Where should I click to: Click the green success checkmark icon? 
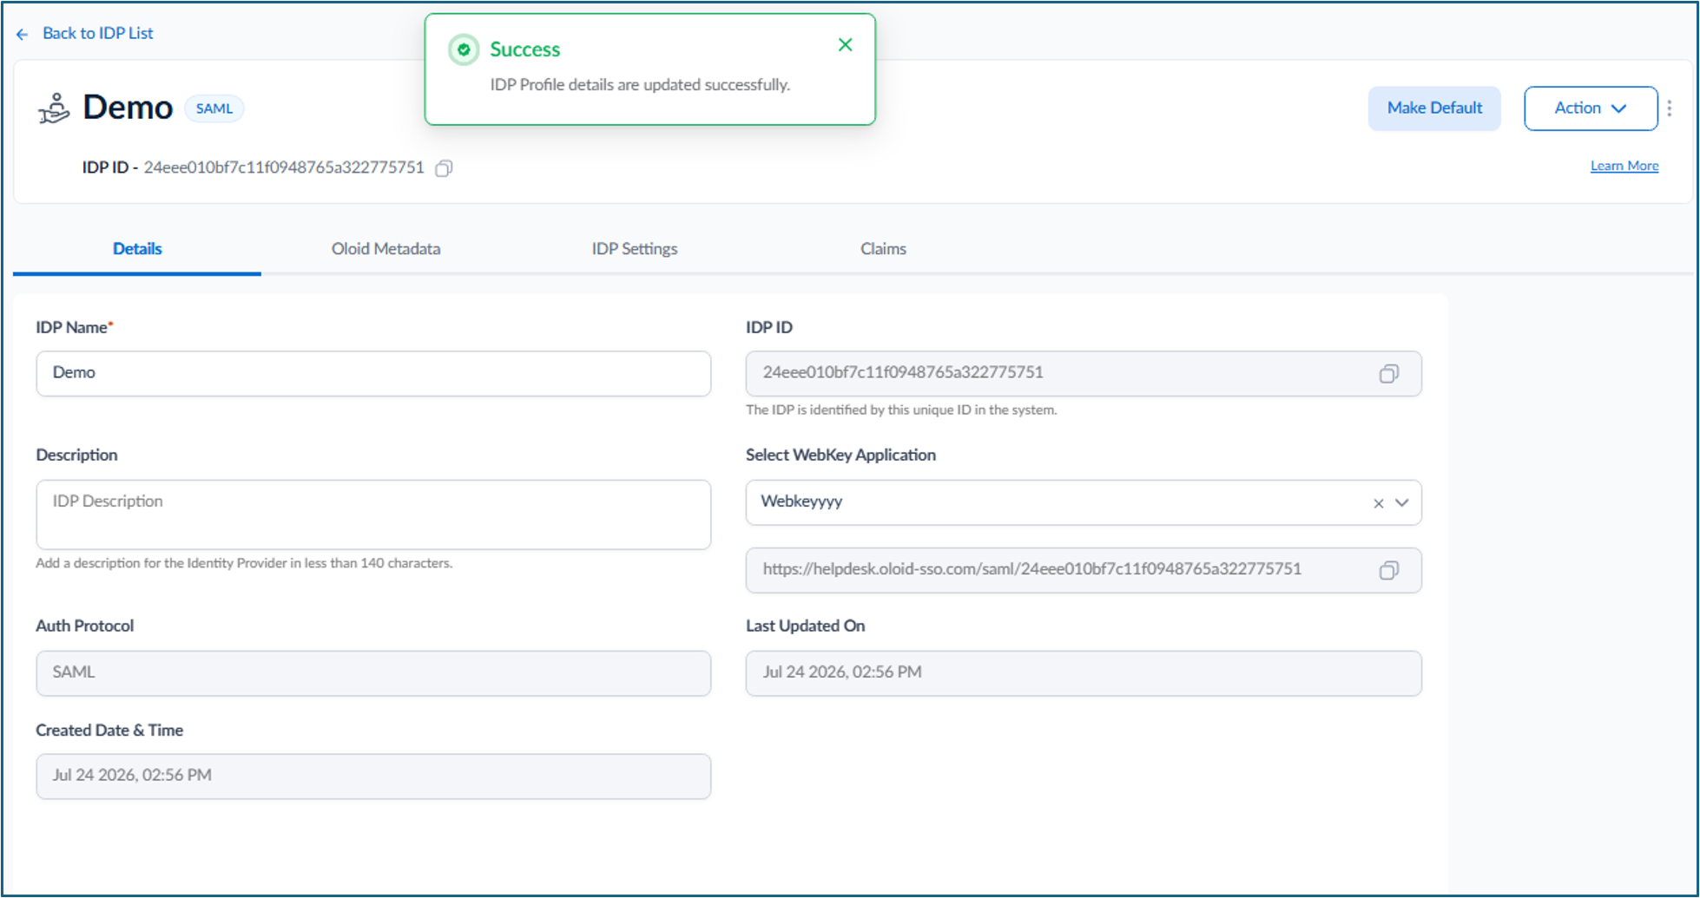[x=464, y=49]
